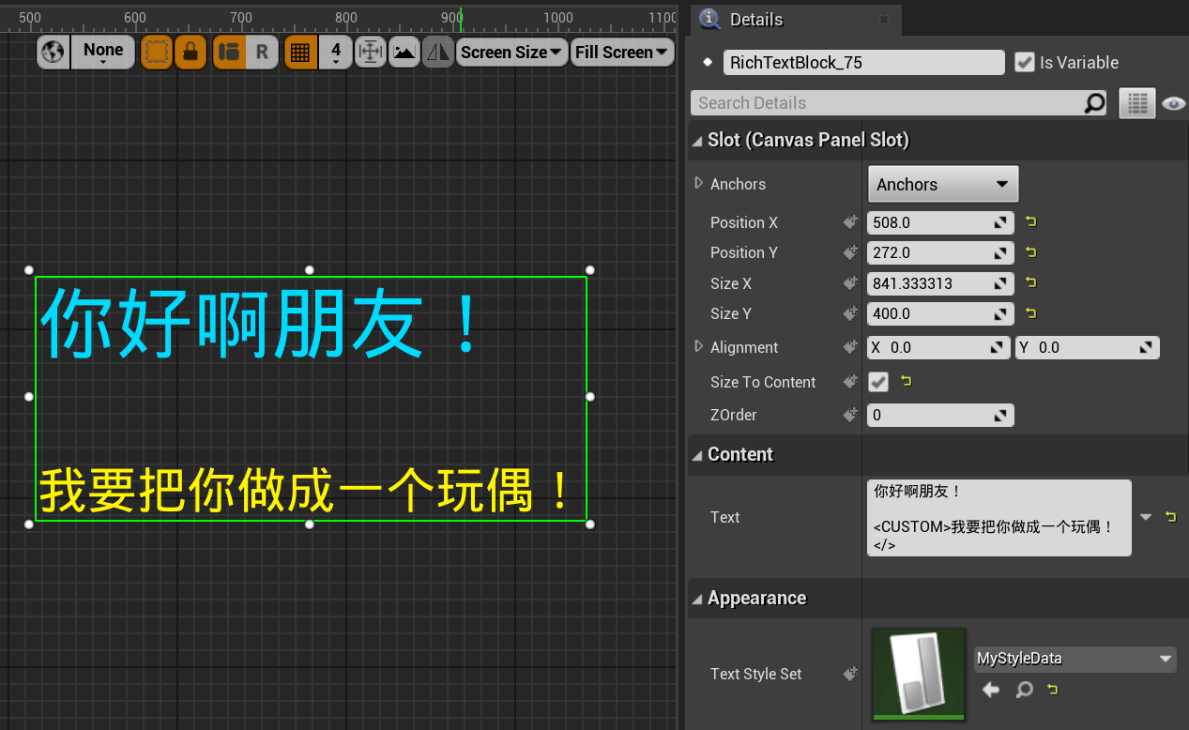This screenshot has width=1189, height=730.
Task: Open the Anchors dropdown button
Action: (x=943, y=184)
